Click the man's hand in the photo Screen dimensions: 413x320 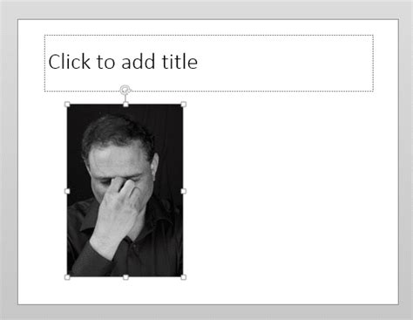click(x=118, y=215)
